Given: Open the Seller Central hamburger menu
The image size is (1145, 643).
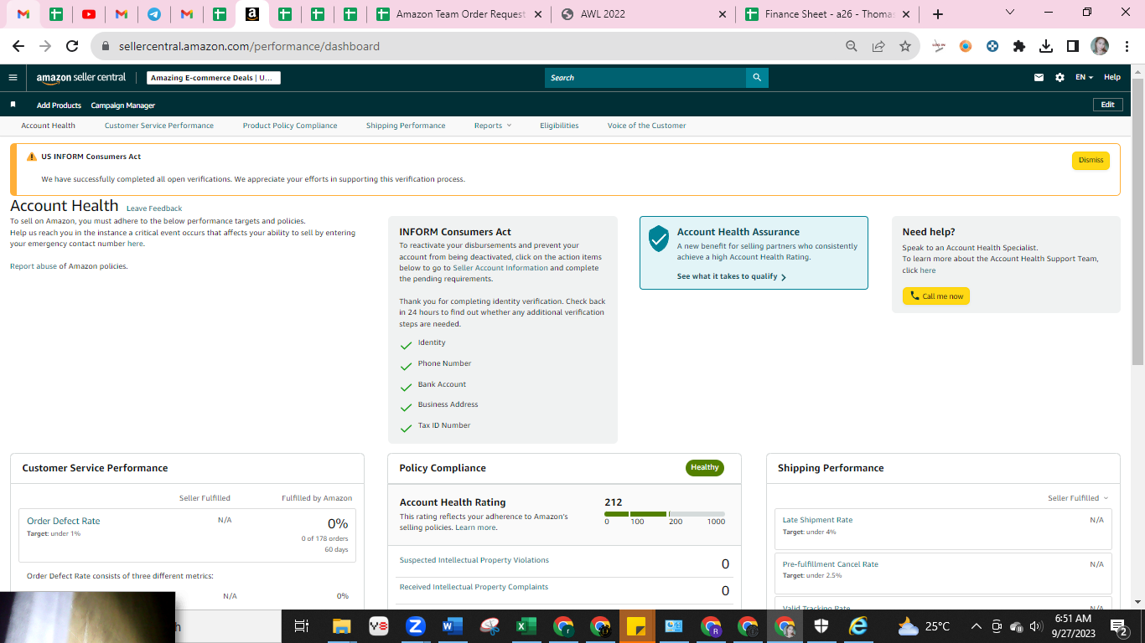Looking at the screenshot, I should pyautogui.click(x=13, y=78).
